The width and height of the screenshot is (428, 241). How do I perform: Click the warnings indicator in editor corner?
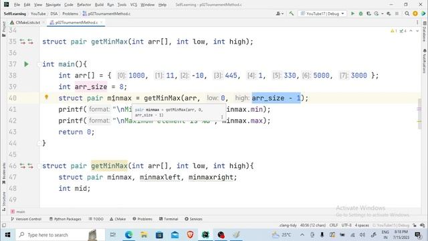pyautogui.click(x=394, y=31)
